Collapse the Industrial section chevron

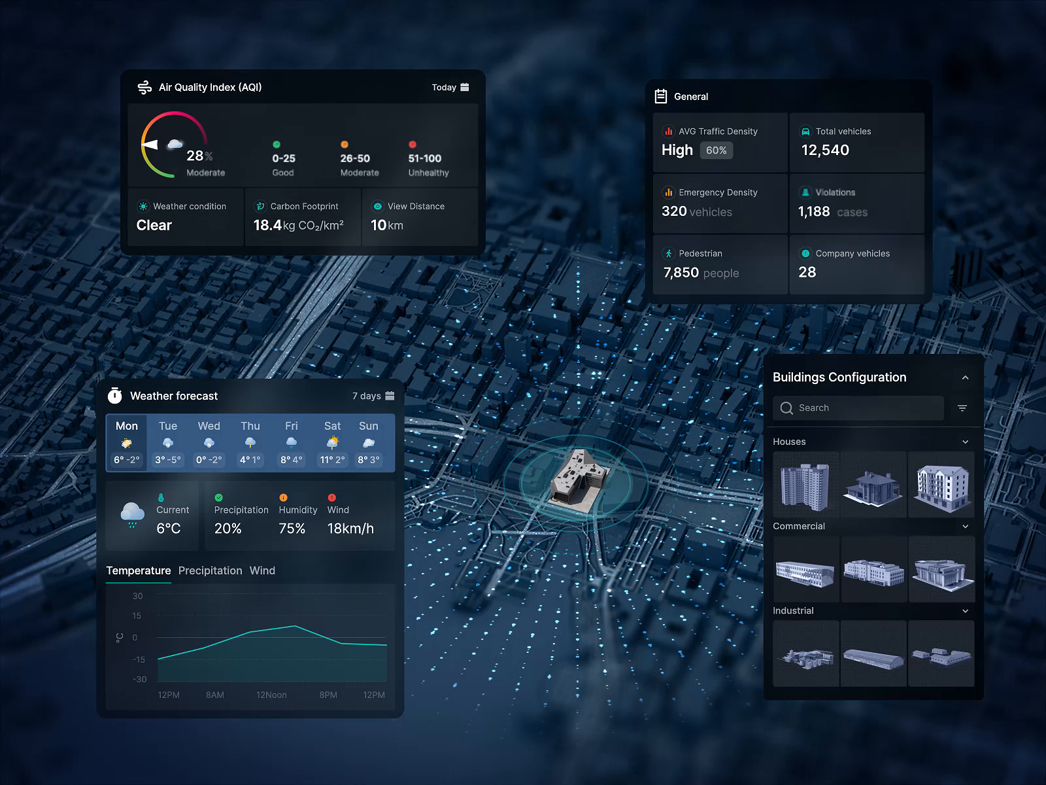point(966,611)
